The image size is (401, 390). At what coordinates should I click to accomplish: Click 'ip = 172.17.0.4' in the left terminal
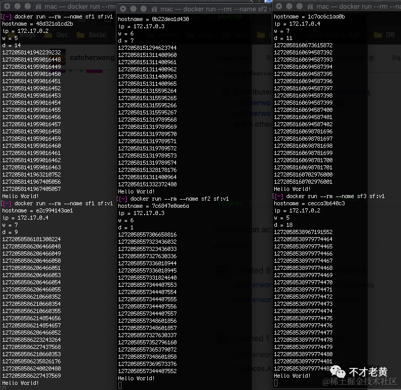(x=25, y=218)
